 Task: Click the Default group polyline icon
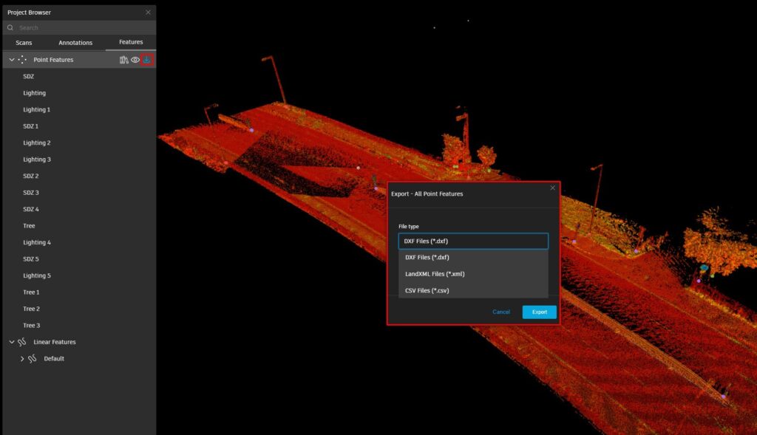pyautogui.click(x=33, y=359)
